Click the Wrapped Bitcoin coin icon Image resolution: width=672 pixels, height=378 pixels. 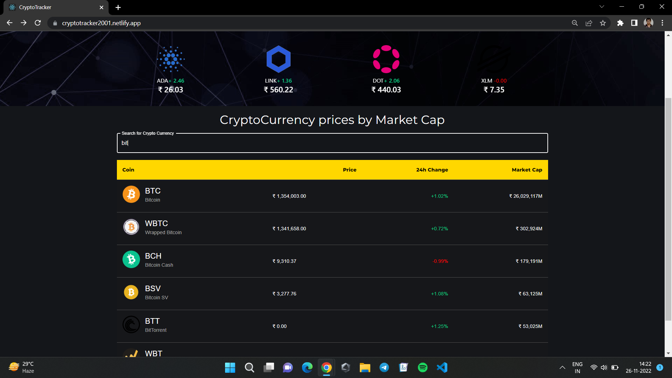pyautogui.click(x=131, y=226)
